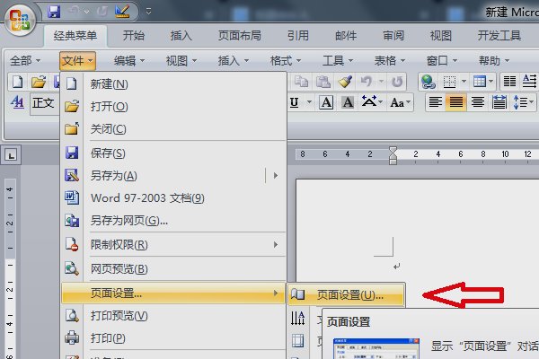Open 开发工具 ribbon tab
This screenshot has width=539, height=359.
[x=499, y=35]
